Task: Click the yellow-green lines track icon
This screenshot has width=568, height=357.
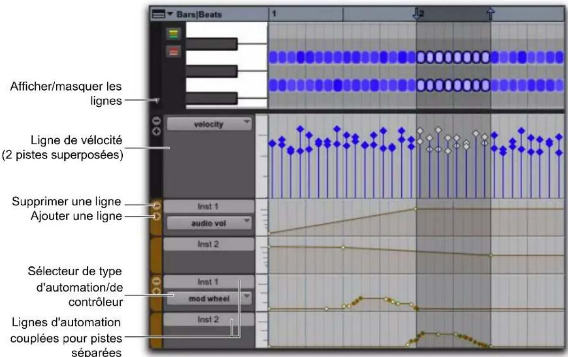Action: coord(173,34)
